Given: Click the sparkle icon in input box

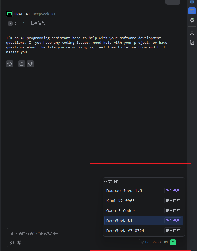Looking at the screenshot, I should 12,242.
